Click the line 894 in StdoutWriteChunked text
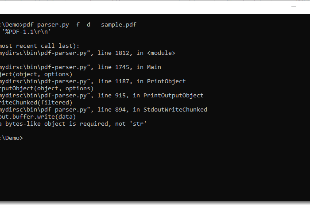Image resolution: width=310 pixels, height=208 pixels. [x=152, y=110]
